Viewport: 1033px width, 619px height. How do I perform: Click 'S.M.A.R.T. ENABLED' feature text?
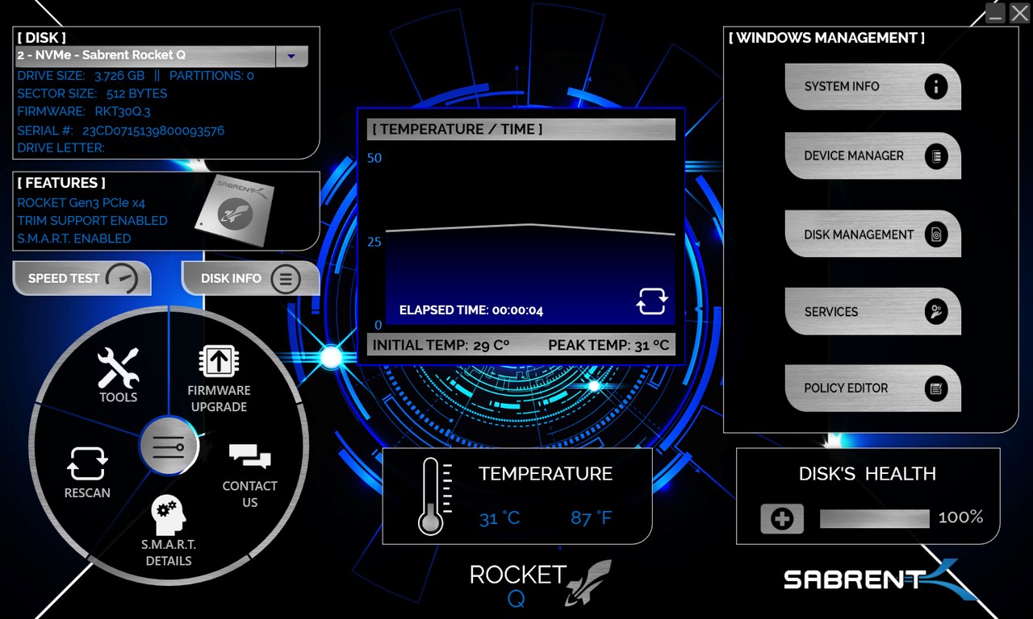(74, 239)
